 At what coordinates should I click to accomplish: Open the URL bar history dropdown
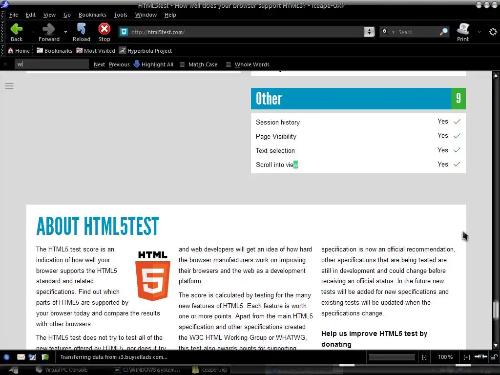(x=369, y=32)
